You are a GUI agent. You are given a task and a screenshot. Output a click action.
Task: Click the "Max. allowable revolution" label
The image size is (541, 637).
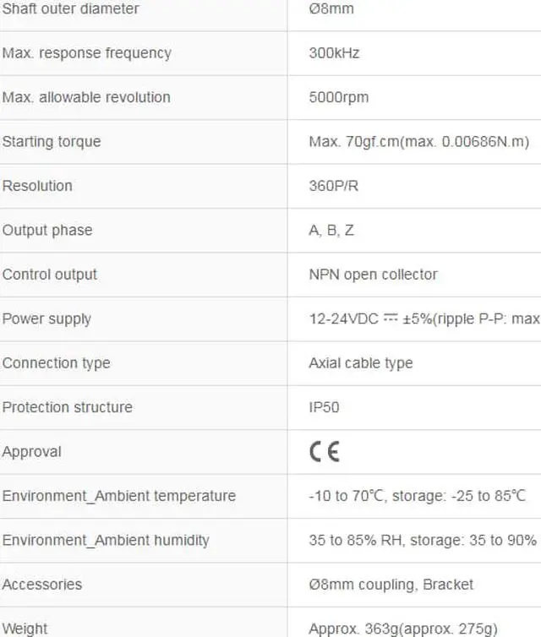[86, 97]
